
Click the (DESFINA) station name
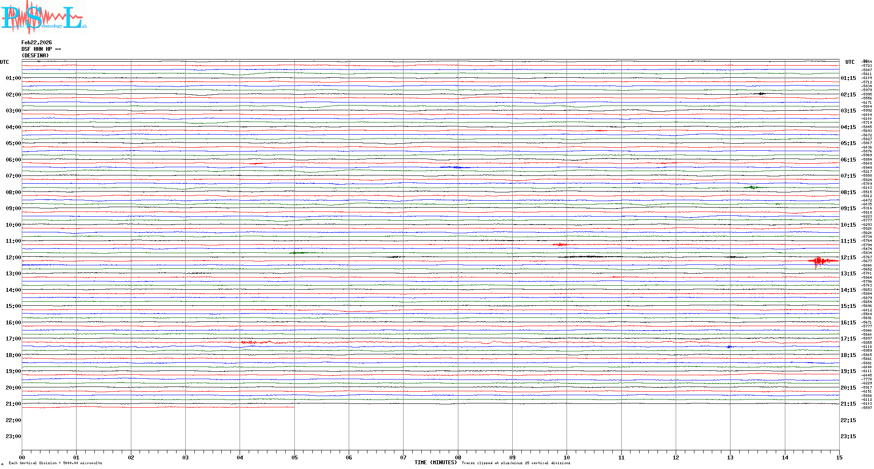[35, 56]
